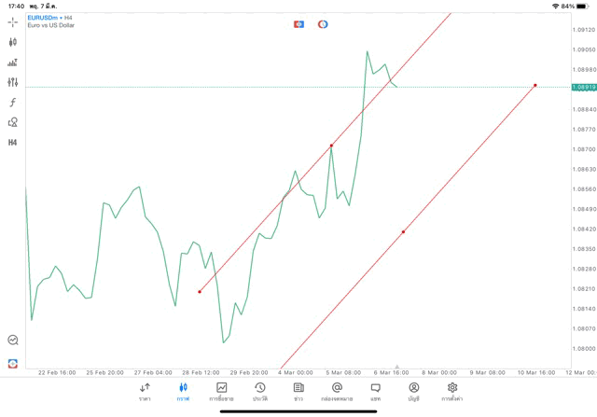The height and width of the screenshot is (417, 597).
Task: Activate the crosshair cursor tool
Action: click(x=12, y=21)
